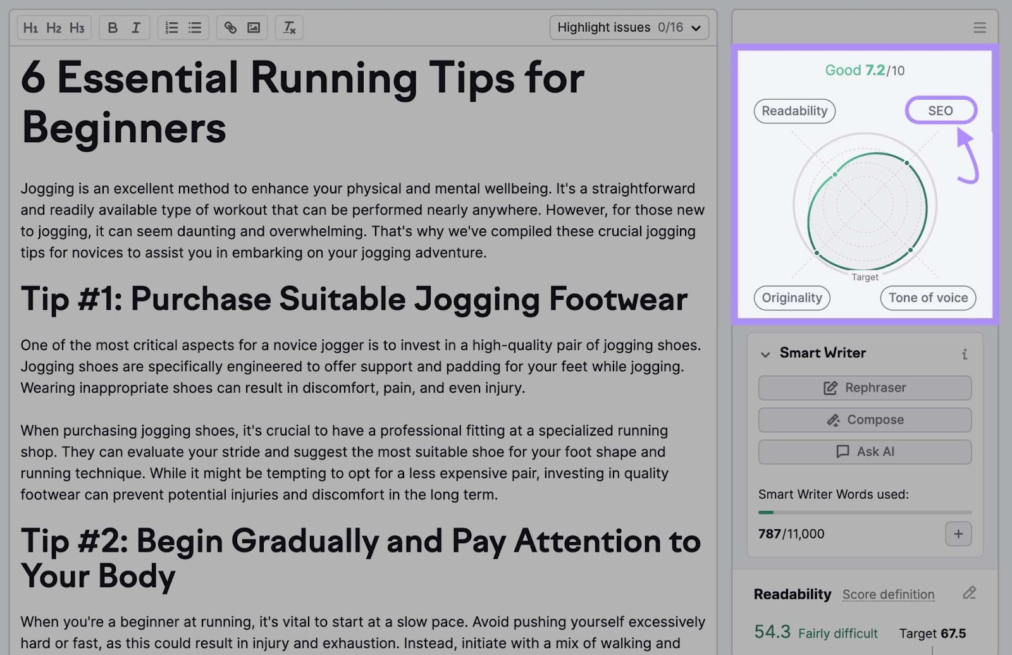Open the sidebar hamburger menu
Image resolution: width=1012 pixels, height=655 pixels.
point(979,28)
